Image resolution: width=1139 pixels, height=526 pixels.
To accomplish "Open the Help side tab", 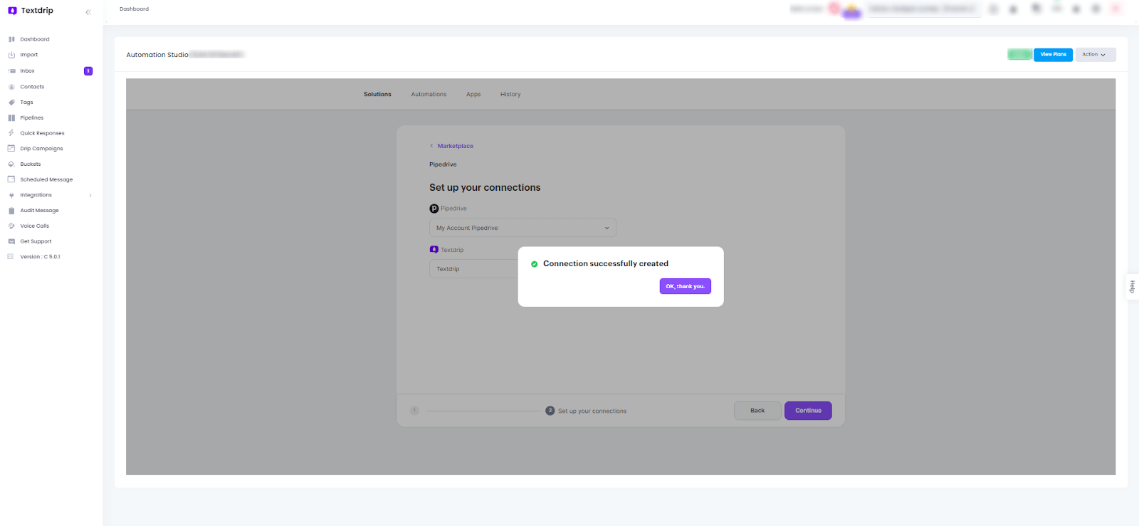I will click(1132, 287).
